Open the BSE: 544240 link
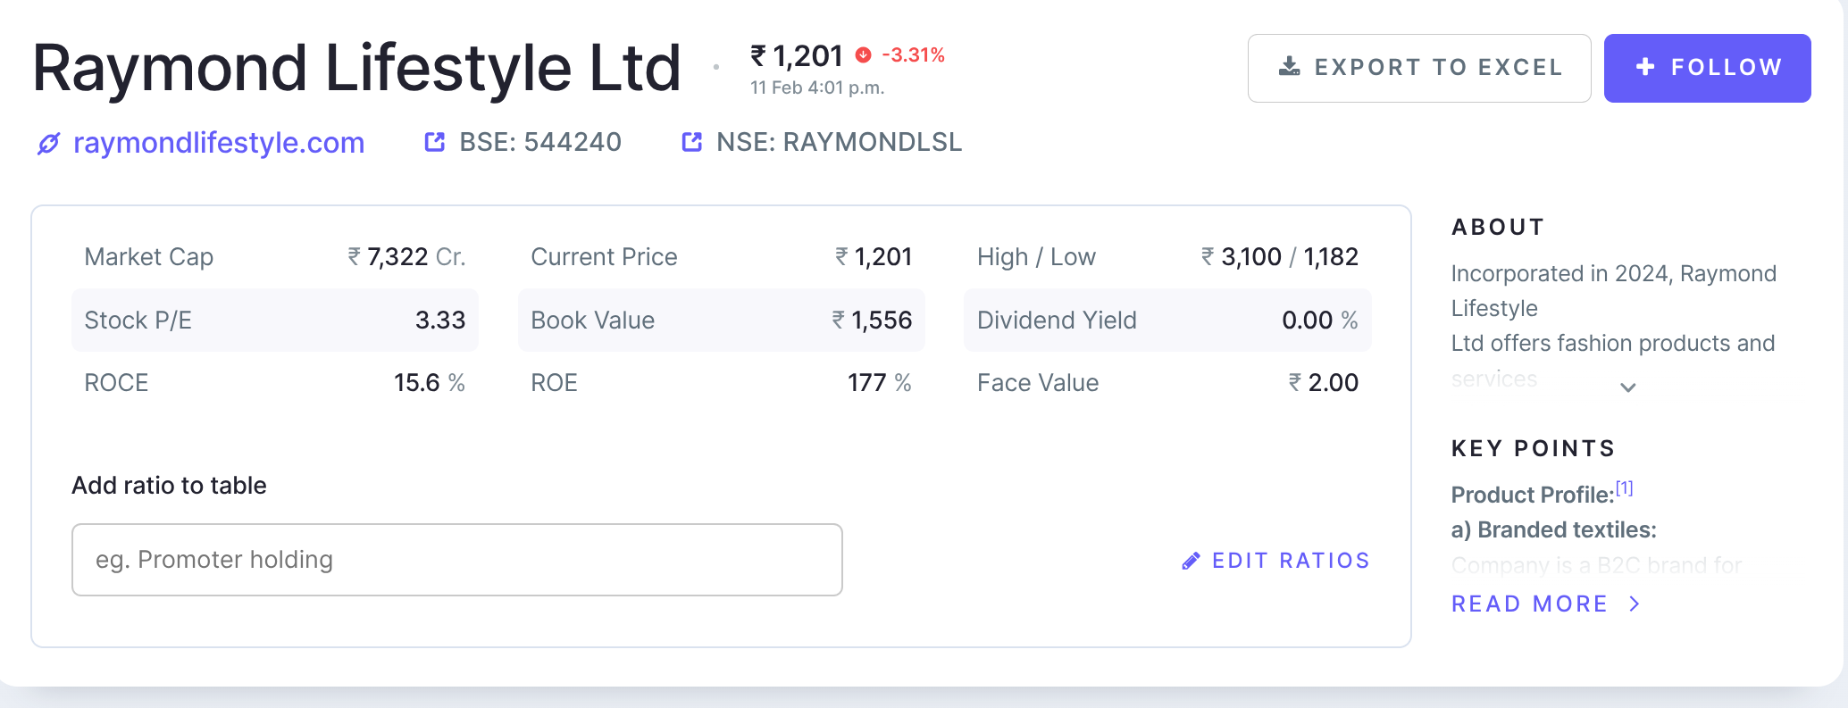 click(539, 142)
